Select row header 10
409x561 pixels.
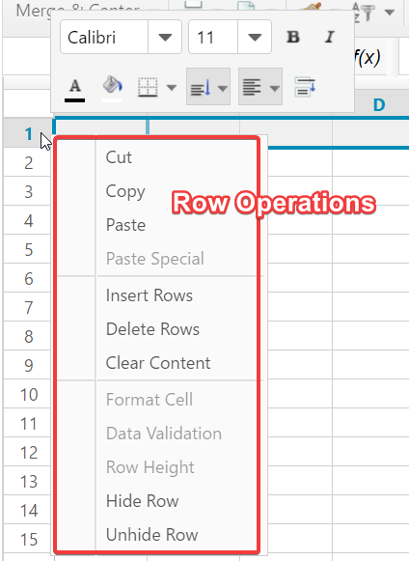tap(28, 394)
